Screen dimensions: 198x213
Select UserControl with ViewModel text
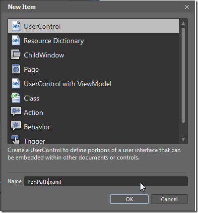point(67,84)
